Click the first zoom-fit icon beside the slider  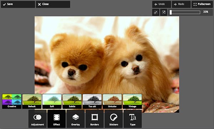156,12
